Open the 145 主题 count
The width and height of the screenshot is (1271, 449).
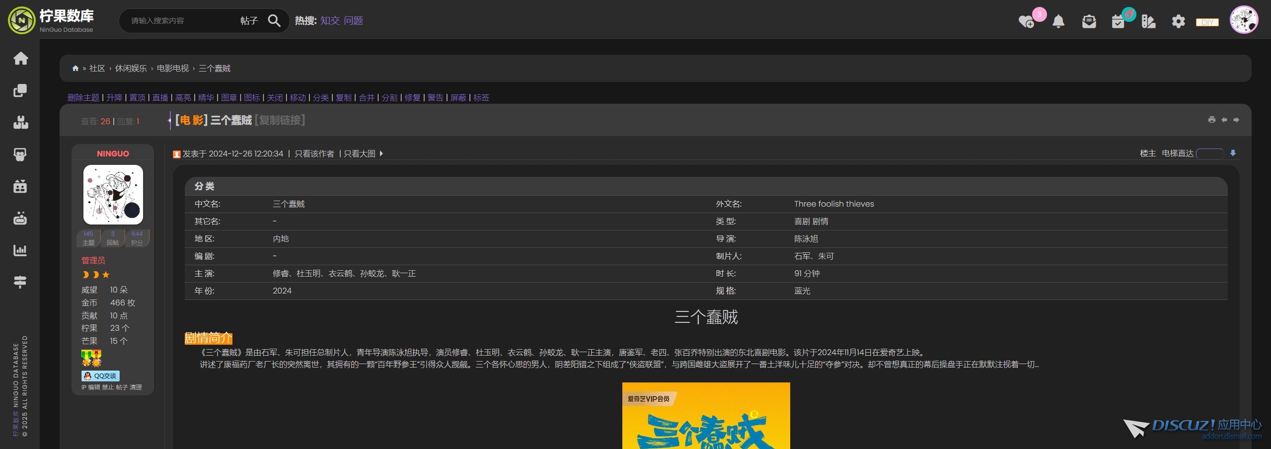[x=88, y=238]
